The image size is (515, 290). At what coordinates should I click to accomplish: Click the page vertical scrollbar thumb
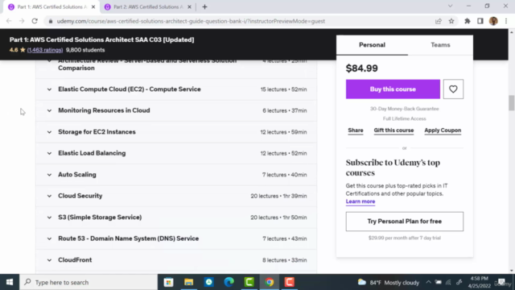(x=512, y=103)
